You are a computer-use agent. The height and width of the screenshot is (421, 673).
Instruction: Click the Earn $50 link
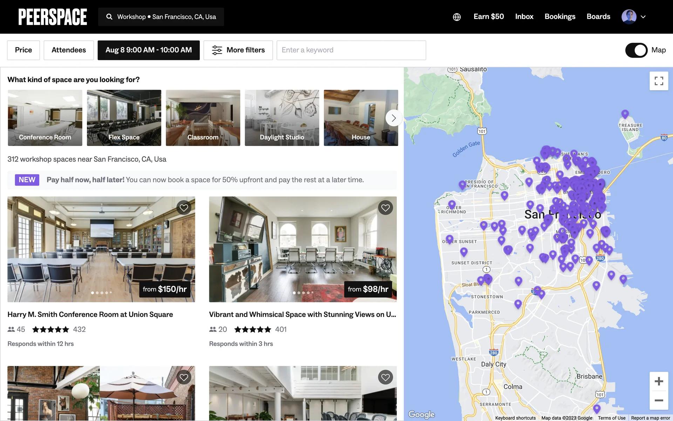tap(488, 16)
